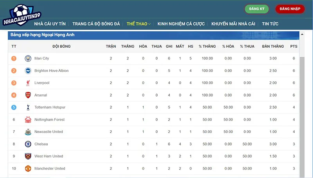Click the Newcastle United crest
This screenshot has height=178, width=313.
pos(28,132)
